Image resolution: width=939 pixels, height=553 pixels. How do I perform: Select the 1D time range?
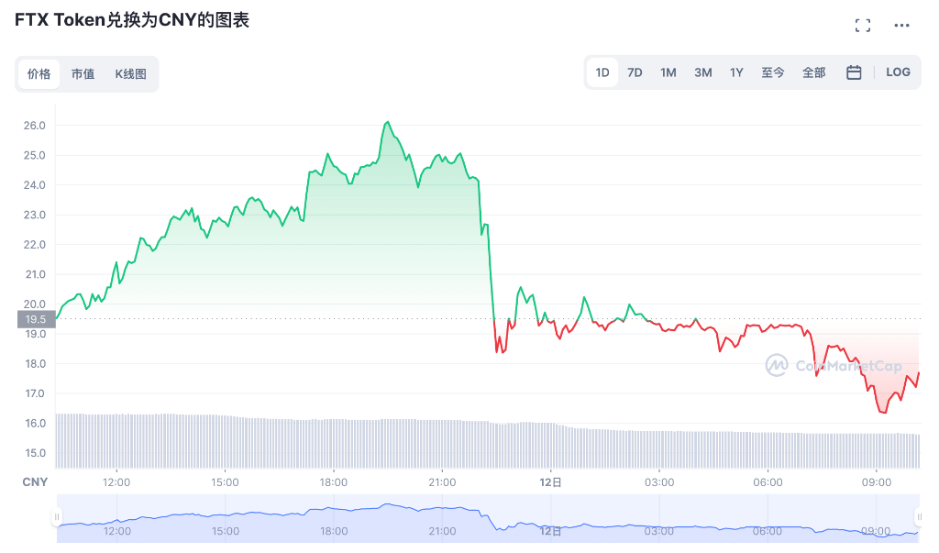602,72
